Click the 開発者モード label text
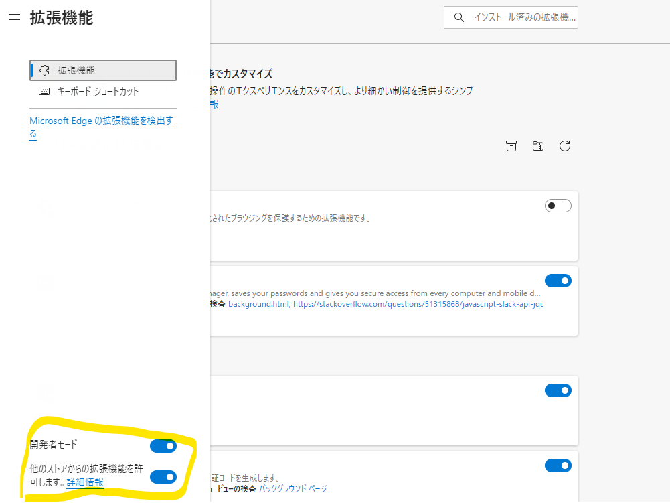This screenshot has height=503, width=670. coord(54,445)
